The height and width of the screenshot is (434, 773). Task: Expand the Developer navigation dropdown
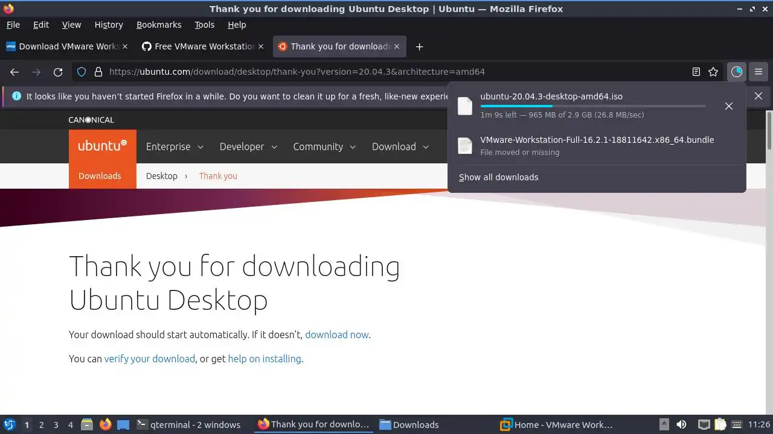coord(248,146)
